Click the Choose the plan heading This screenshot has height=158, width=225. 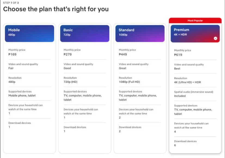(x=56, y=9)
